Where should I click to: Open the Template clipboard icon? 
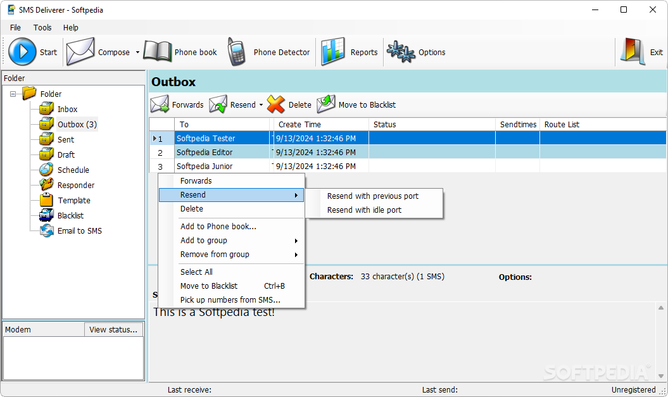coord(46,200)
